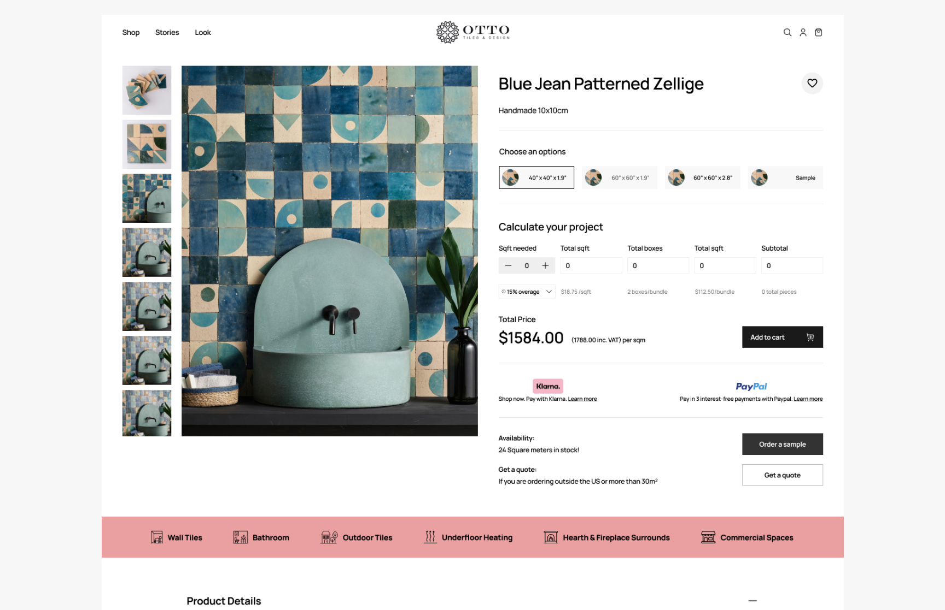This screenshot has width=945, height=610.
Task: Click the Commercial Spaces category icon
Action: (x=708, y=537)
